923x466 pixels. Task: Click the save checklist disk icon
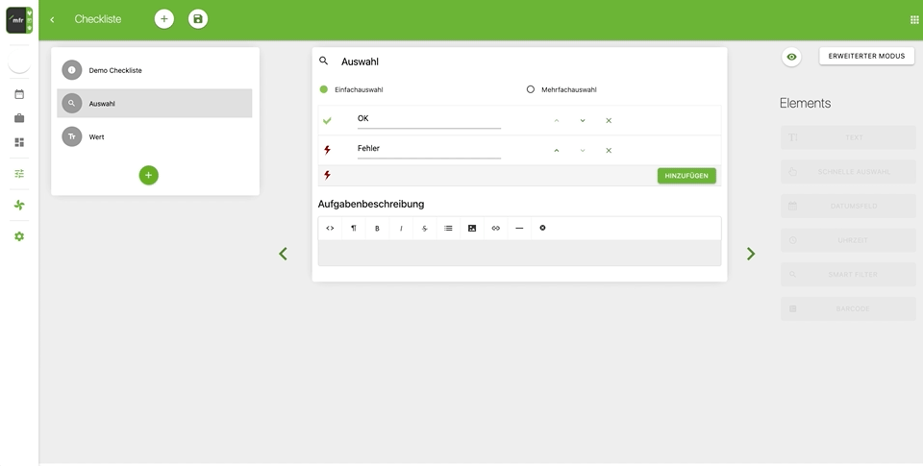(198, 19)
